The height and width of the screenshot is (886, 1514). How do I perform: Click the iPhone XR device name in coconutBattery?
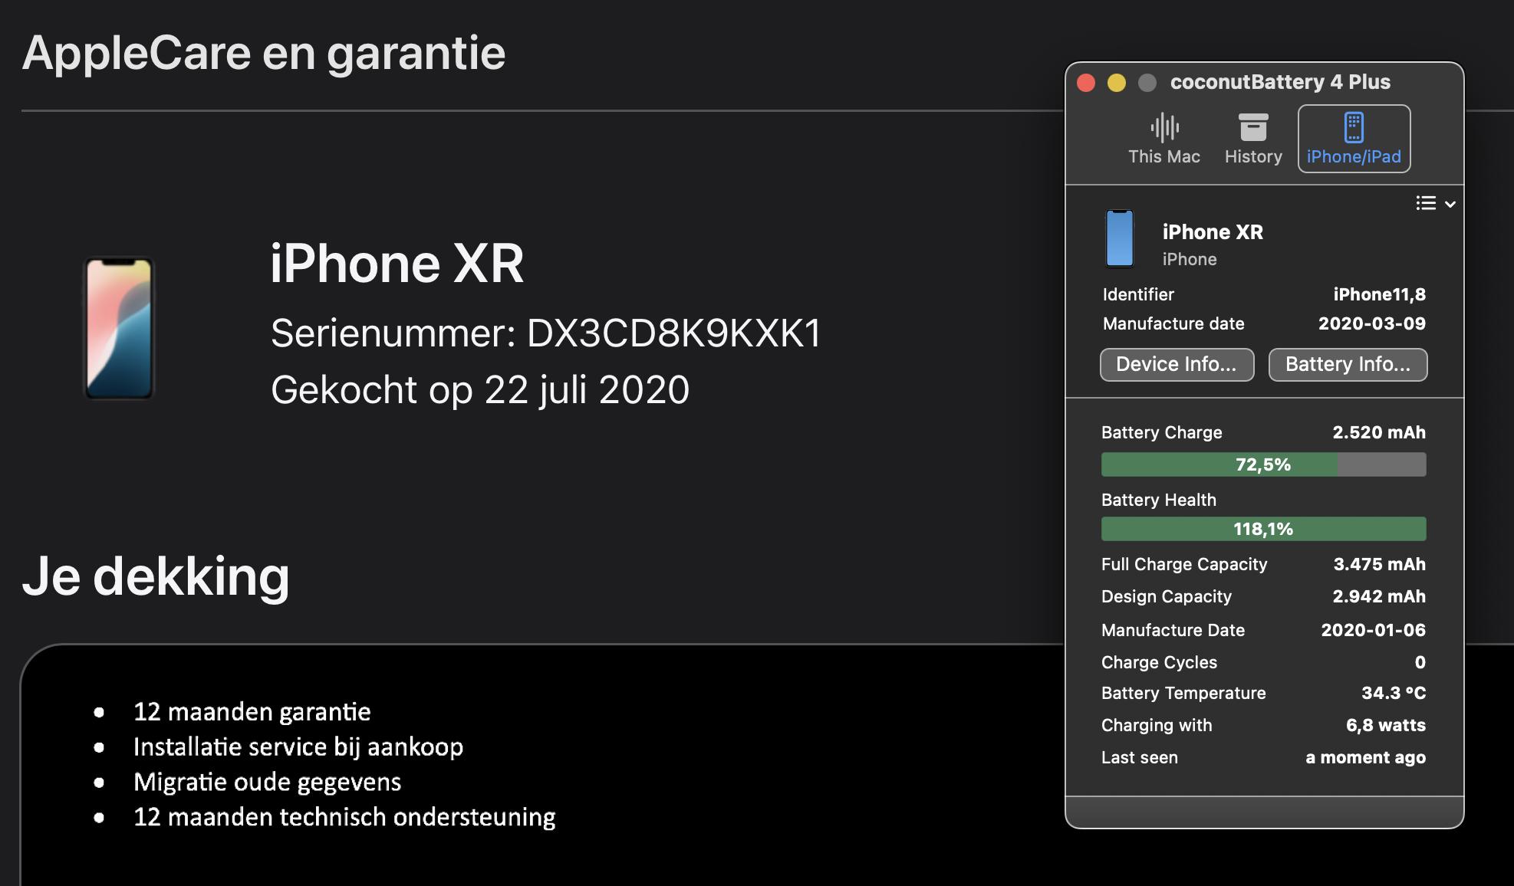[x=1213, y=232]
